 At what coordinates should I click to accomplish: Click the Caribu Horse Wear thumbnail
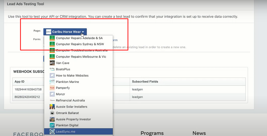[49, 32]
